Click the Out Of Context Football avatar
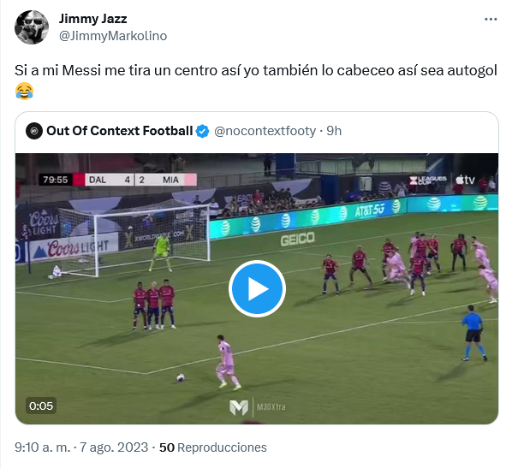This screenshot has height=468, width=512. [x=34, y=131]
